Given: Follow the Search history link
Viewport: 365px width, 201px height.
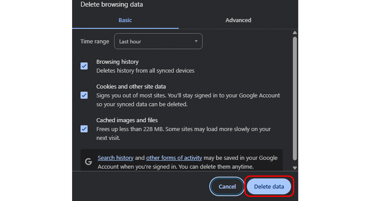Looking at the screenshot, I should point(115,158).
